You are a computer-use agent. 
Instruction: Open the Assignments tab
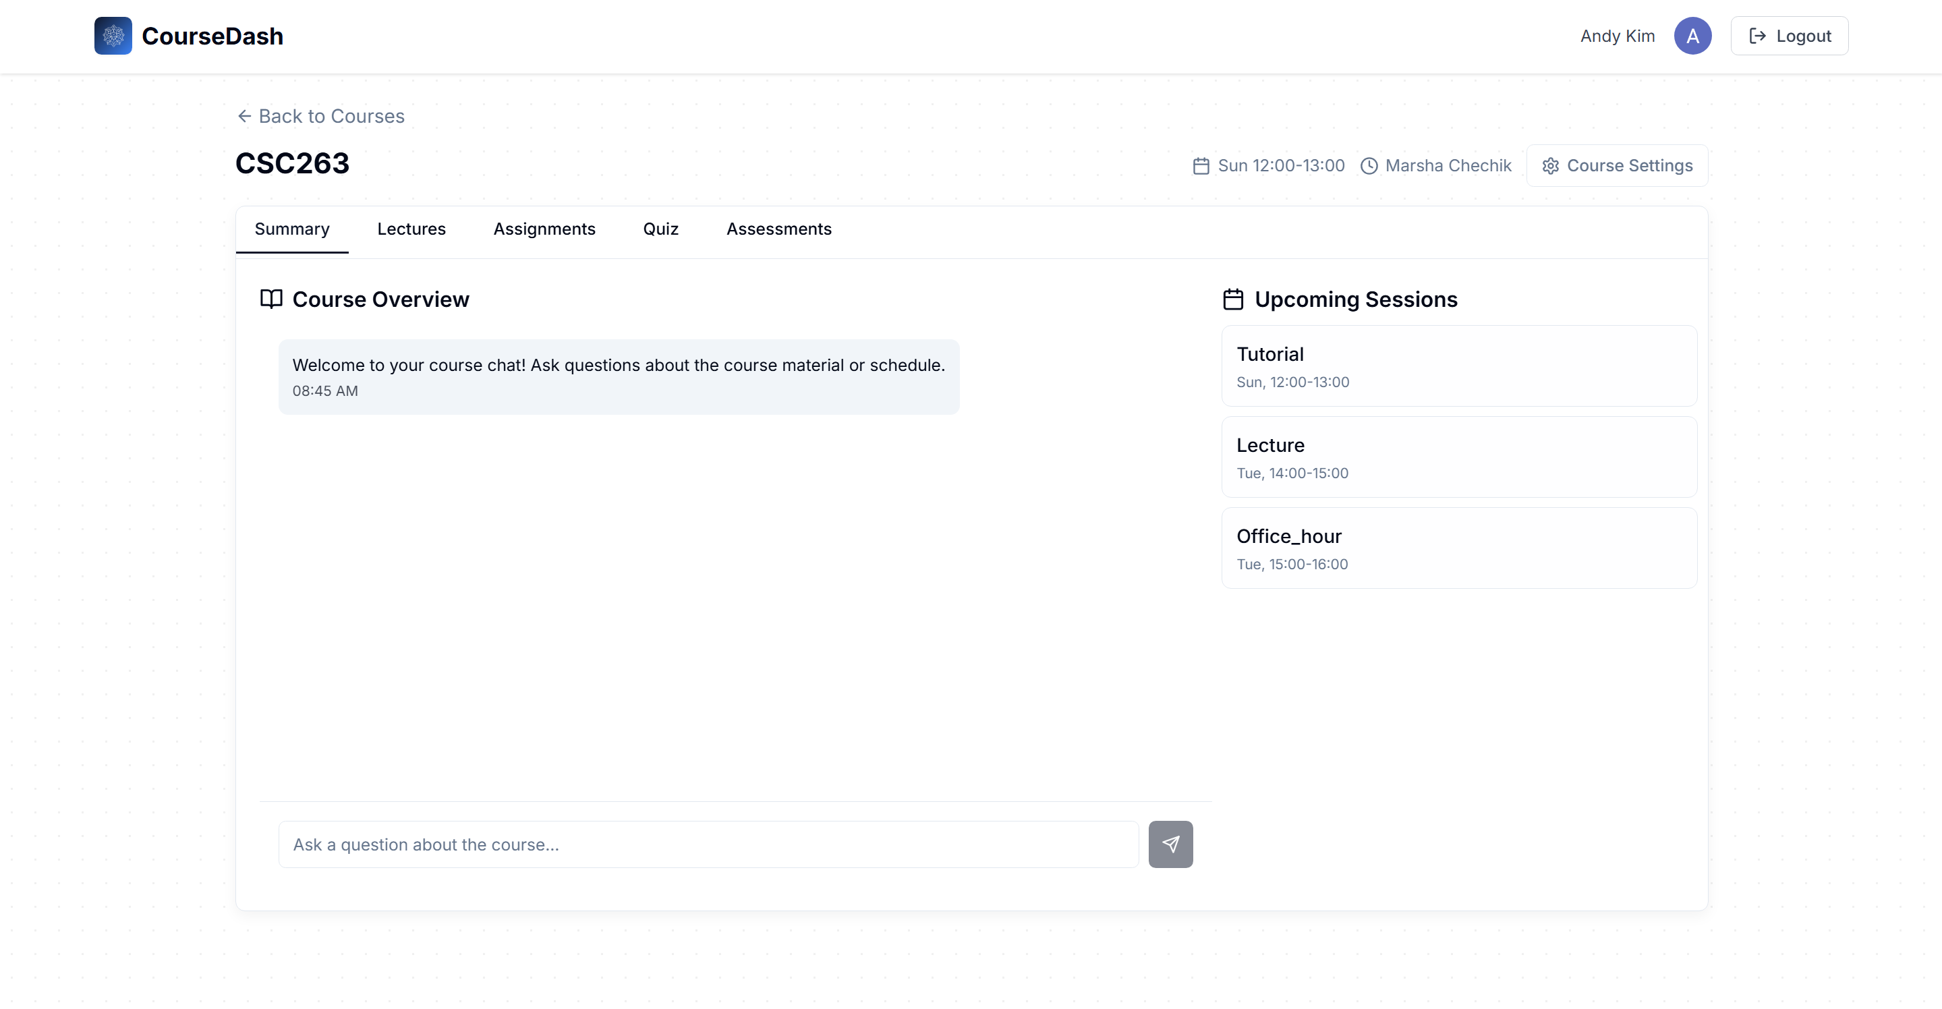coord(544,229)
